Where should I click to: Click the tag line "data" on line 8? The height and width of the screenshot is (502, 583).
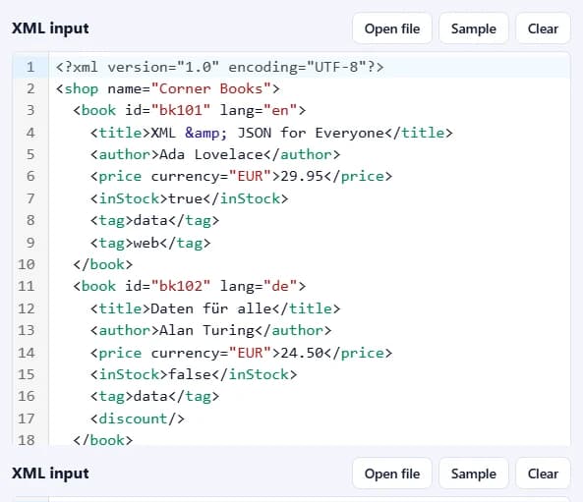click(154, 220)
